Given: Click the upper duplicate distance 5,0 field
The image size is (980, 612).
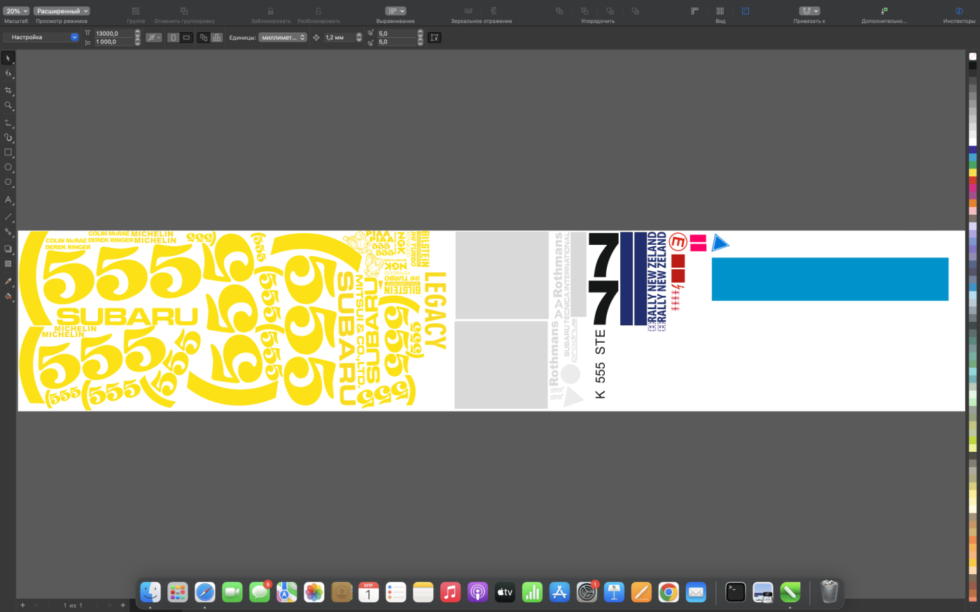Looking at the screenshot, I should (397, 34).
